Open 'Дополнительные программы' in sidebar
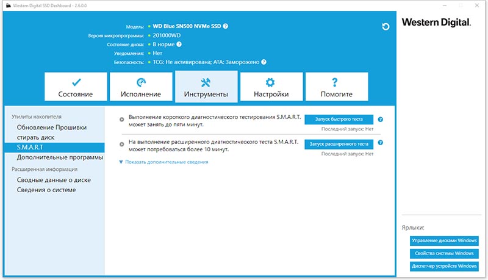This screenshot has width=488, height=280. (x=60, y=157)
